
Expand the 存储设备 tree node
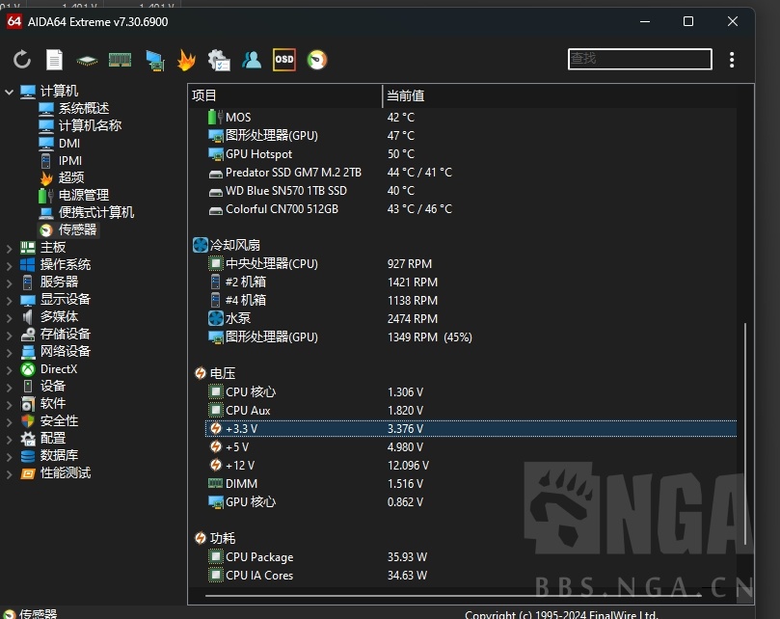point(10,335)
